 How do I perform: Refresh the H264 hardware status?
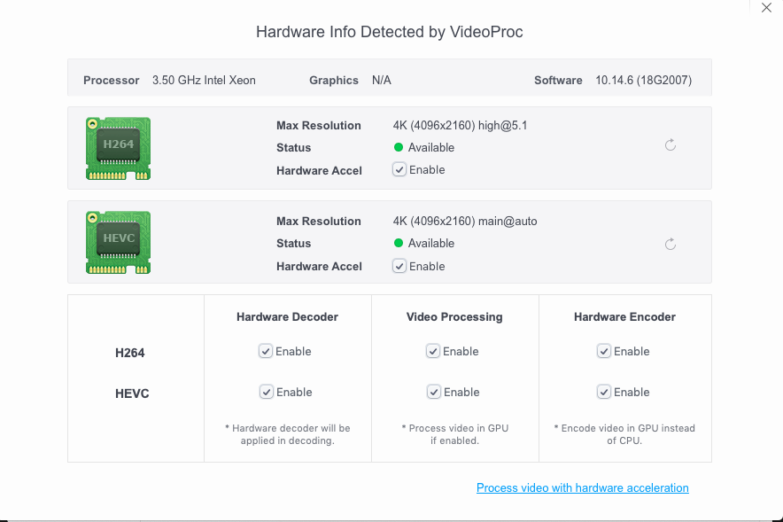coord(671,145)
